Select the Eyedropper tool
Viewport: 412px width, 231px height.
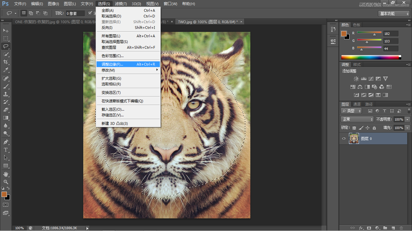[x=6, y=70]
